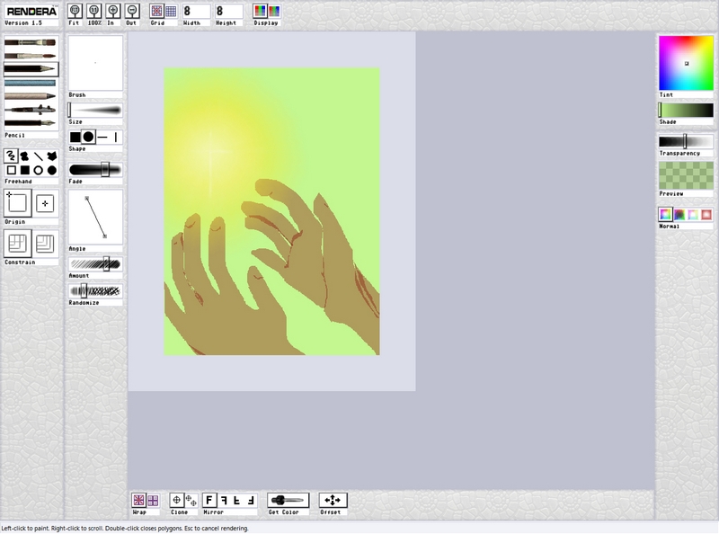Select the vertical line brush Shape
Screen dimensions: 719x534
pos(116,137)
